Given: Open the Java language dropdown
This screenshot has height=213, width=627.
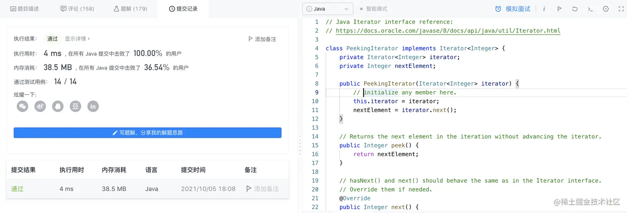Looking at the screenshot, I should [328, 9].
